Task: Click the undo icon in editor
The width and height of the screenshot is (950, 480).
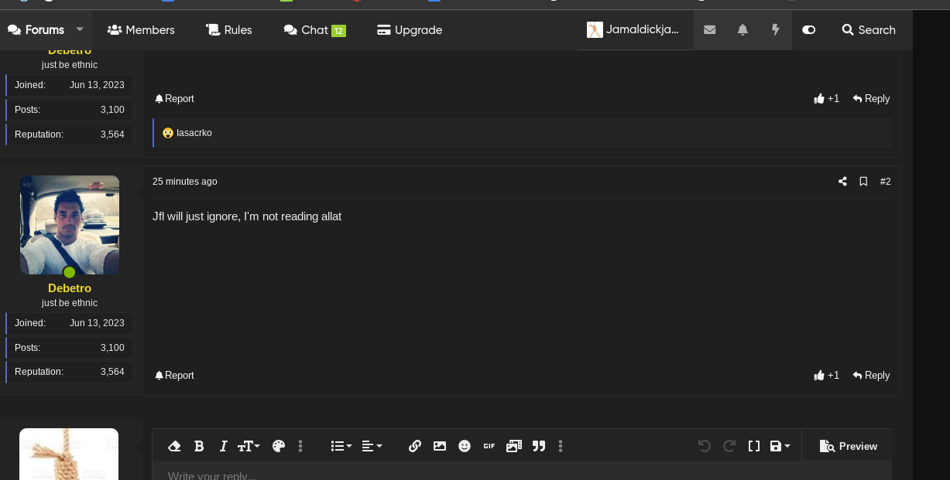Action: (704, 446)
